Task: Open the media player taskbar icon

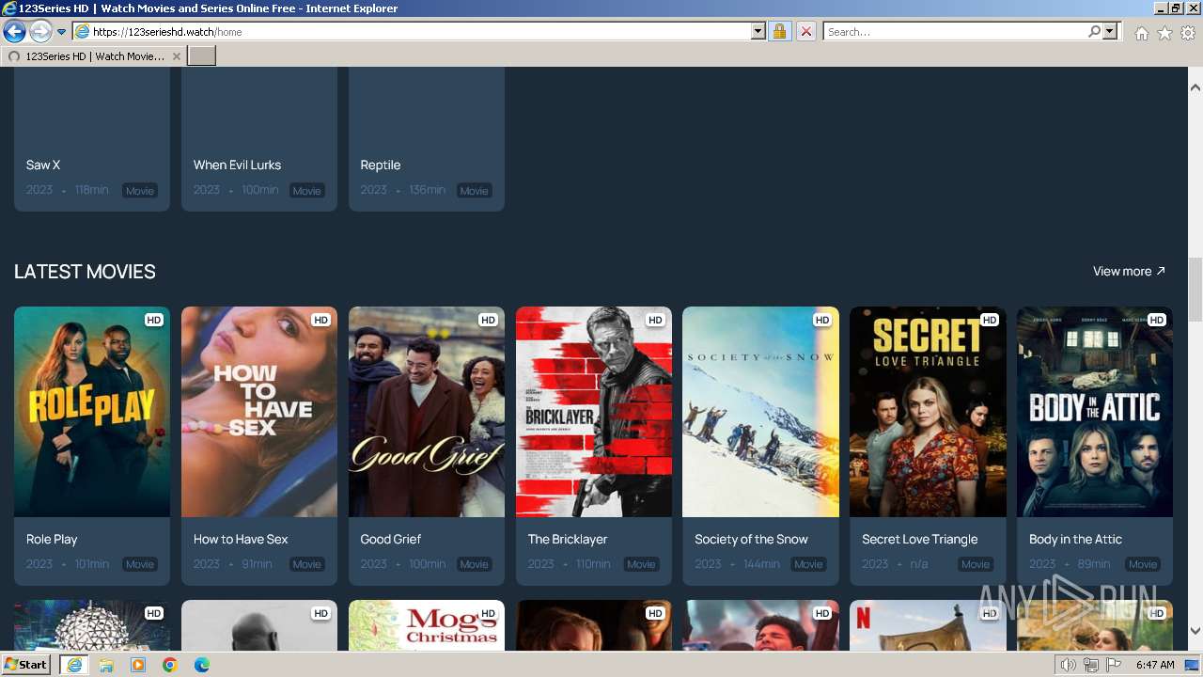Action: pyautogui.click(x=138, y=665)
